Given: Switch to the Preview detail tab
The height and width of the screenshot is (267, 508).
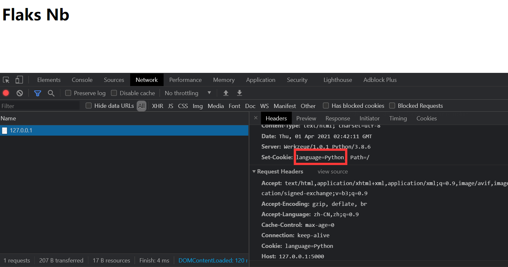Looking at the screenshot, I should (x=306, y=118).
